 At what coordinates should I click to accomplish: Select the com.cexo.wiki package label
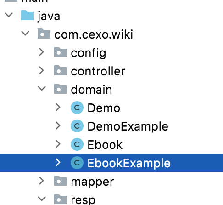tap(94, 34)
